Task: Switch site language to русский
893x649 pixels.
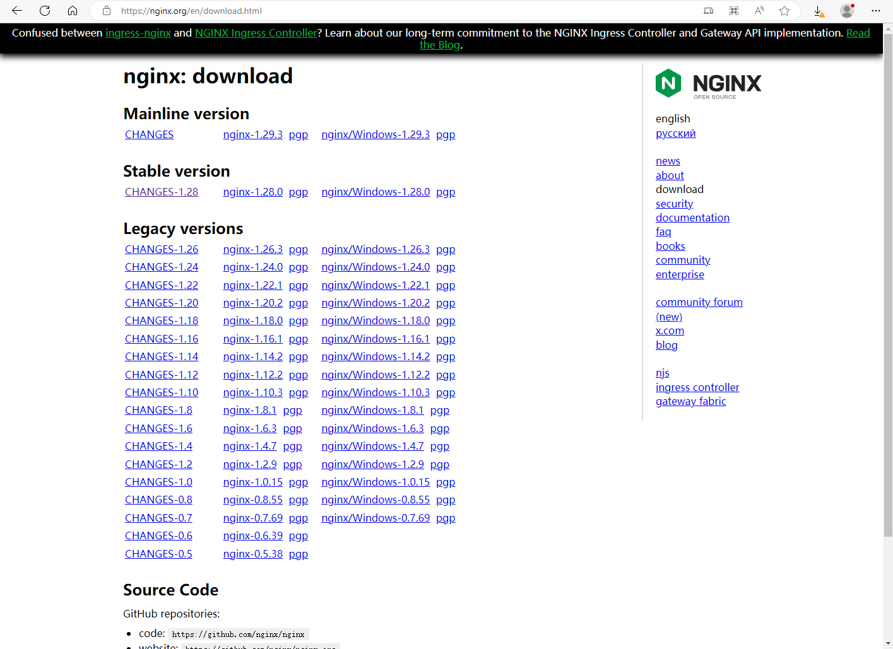Action: point(675,133)
